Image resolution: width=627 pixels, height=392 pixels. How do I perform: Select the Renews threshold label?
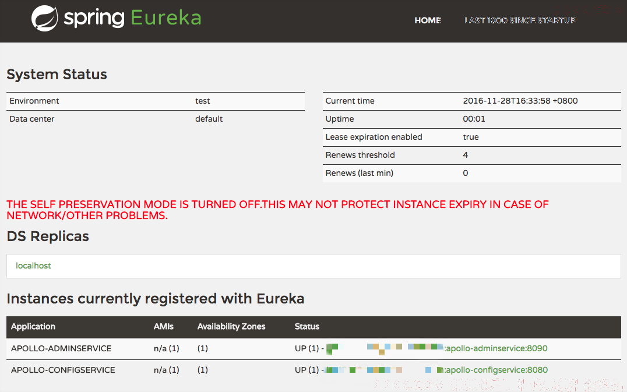click(360, 155)
